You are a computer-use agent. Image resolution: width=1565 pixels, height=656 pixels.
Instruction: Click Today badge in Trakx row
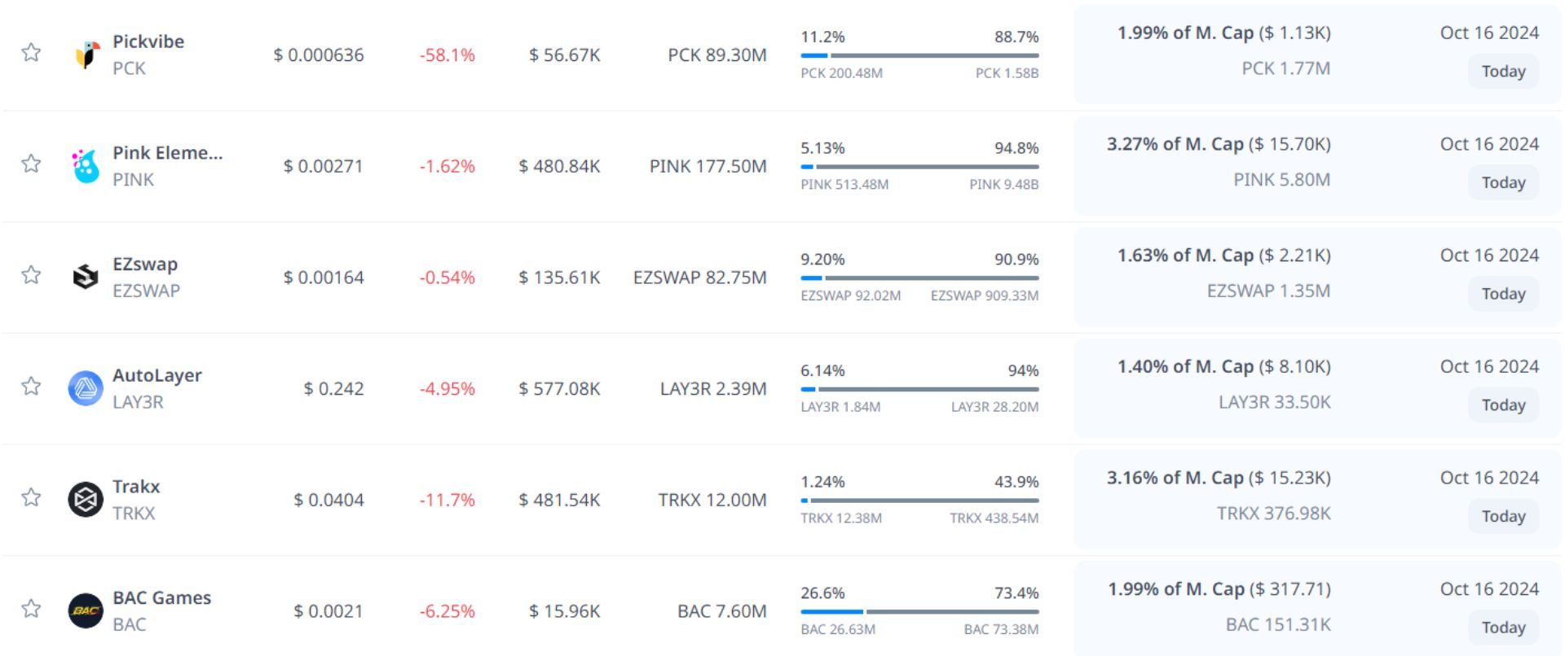1503,517
